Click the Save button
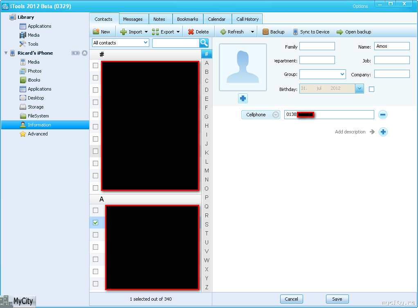 click(x=337, y=299)
